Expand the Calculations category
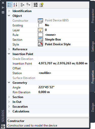Viewport: 95px width, 129px height. pos(9,111)
